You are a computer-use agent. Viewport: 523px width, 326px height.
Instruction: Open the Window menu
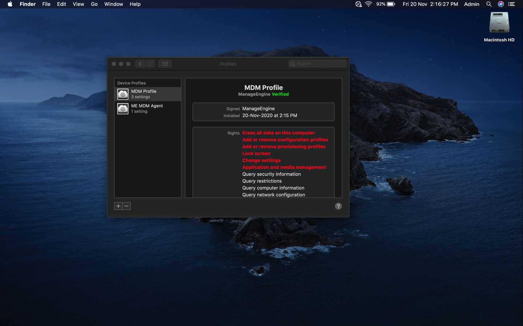coord(113,4)
